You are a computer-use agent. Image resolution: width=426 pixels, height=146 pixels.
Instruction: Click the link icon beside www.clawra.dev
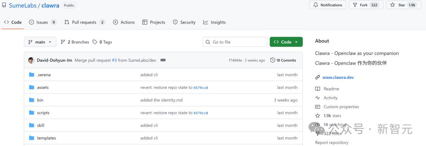coord(317,77)
